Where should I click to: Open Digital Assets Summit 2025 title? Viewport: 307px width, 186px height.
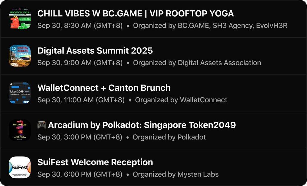pyautogui.click(x=95, y=50)
